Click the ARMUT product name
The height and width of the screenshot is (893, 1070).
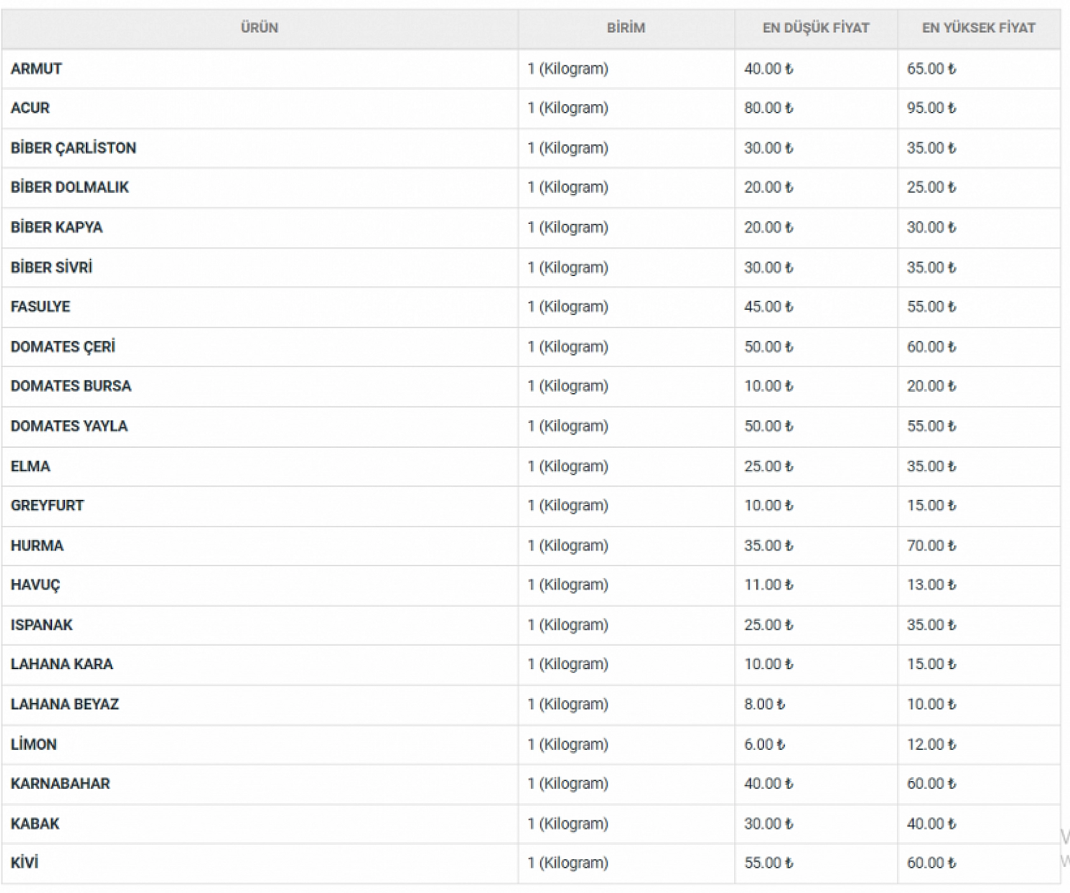click(x=36, y=69)
